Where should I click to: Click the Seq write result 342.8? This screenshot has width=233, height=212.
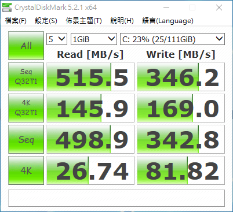(x=181, y=139)
